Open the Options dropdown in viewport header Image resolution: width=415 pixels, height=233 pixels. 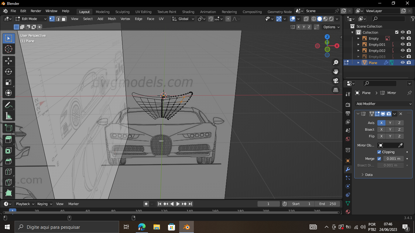pos(331,27)
